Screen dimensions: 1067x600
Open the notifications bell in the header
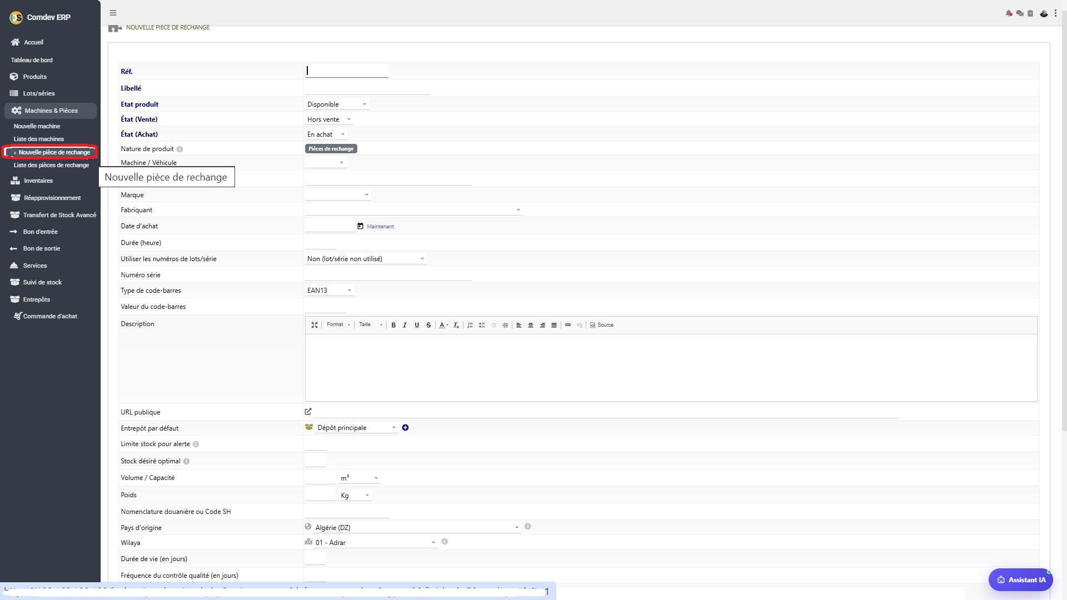pos(1009,13)
